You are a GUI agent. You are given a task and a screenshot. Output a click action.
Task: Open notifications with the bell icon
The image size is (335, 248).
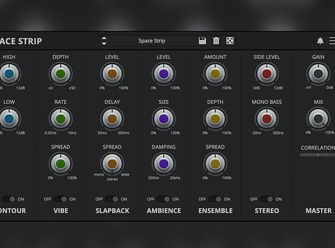pos(320,41)
